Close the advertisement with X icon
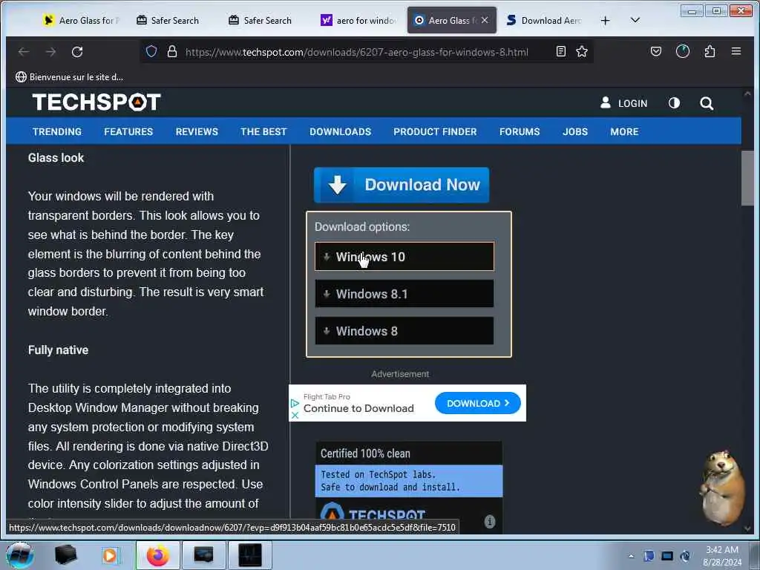The image size is (760, 570). coord(295,416)
